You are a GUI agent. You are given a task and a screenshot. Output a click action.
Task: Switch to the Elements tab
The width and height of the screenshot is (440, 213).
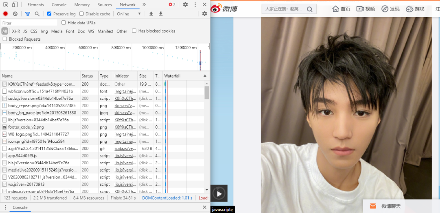coord(35,4)
